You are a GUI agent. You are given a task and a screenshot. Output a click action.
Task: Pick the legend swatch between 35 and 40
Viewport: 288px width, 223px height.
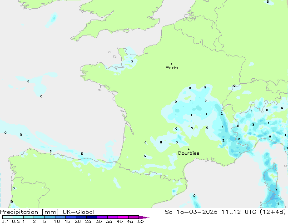click(113, 217)
